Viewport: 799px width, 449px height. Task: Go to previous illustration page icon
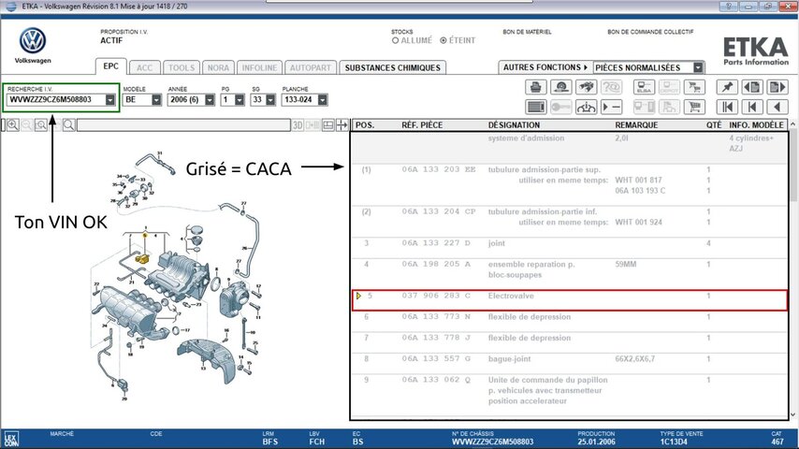pyautogui.click(x=752, y=87)
